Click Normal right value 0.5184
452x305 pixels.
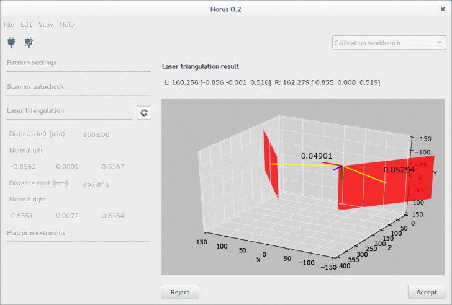pos(113,216)
